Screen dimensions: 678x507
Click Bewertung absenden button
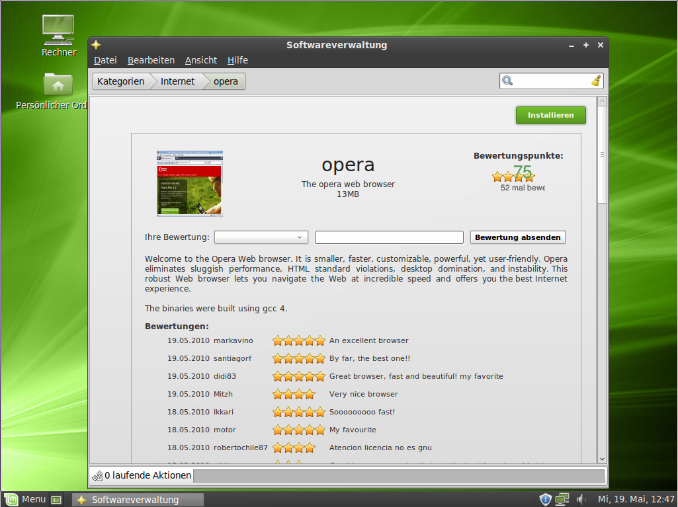(517, 237)
